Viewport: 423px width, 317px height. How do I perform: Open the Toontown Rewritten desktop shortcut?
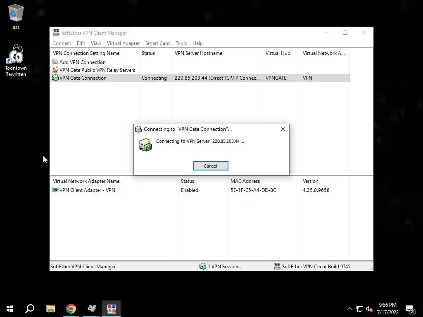tap(16, 61)
